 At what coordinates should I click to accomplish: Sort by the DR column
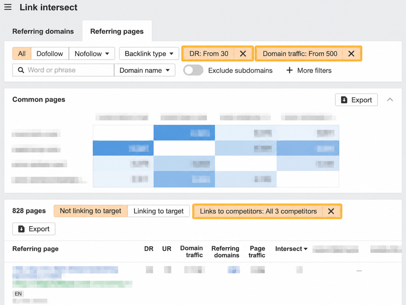pos(149,249)
